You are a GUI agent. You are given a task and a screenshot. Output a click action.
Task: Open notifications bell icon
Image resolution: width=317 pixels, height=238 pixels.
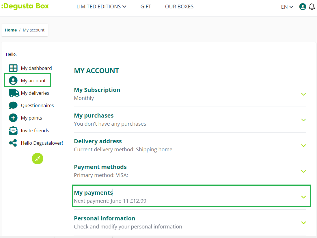tap(312, 7)
